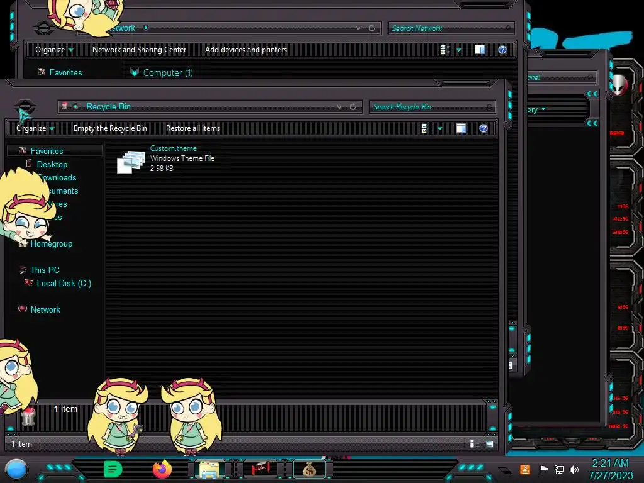644x483 pixels.
Task: Open the red spaceship app on taskbar
Action: click(x=260, y=469)
